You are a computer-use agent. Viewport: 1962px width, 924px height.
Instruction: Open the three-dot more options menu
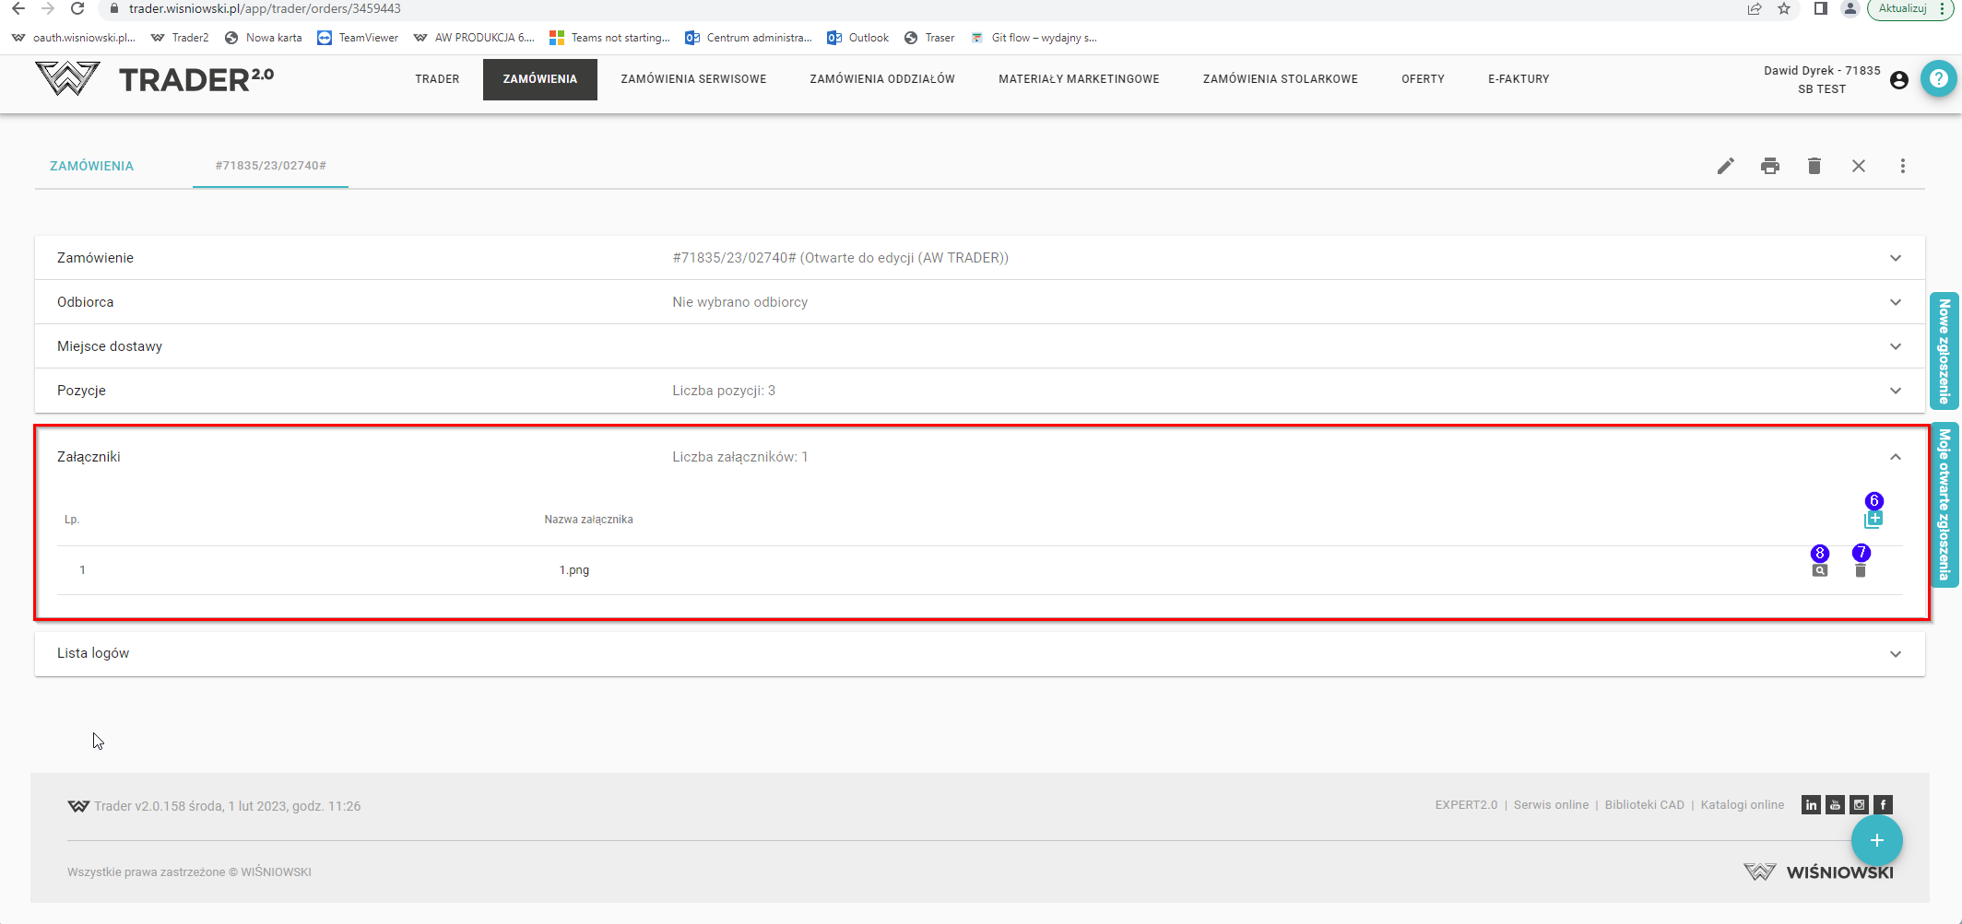pyautogui.click(x=1902, y=166)
